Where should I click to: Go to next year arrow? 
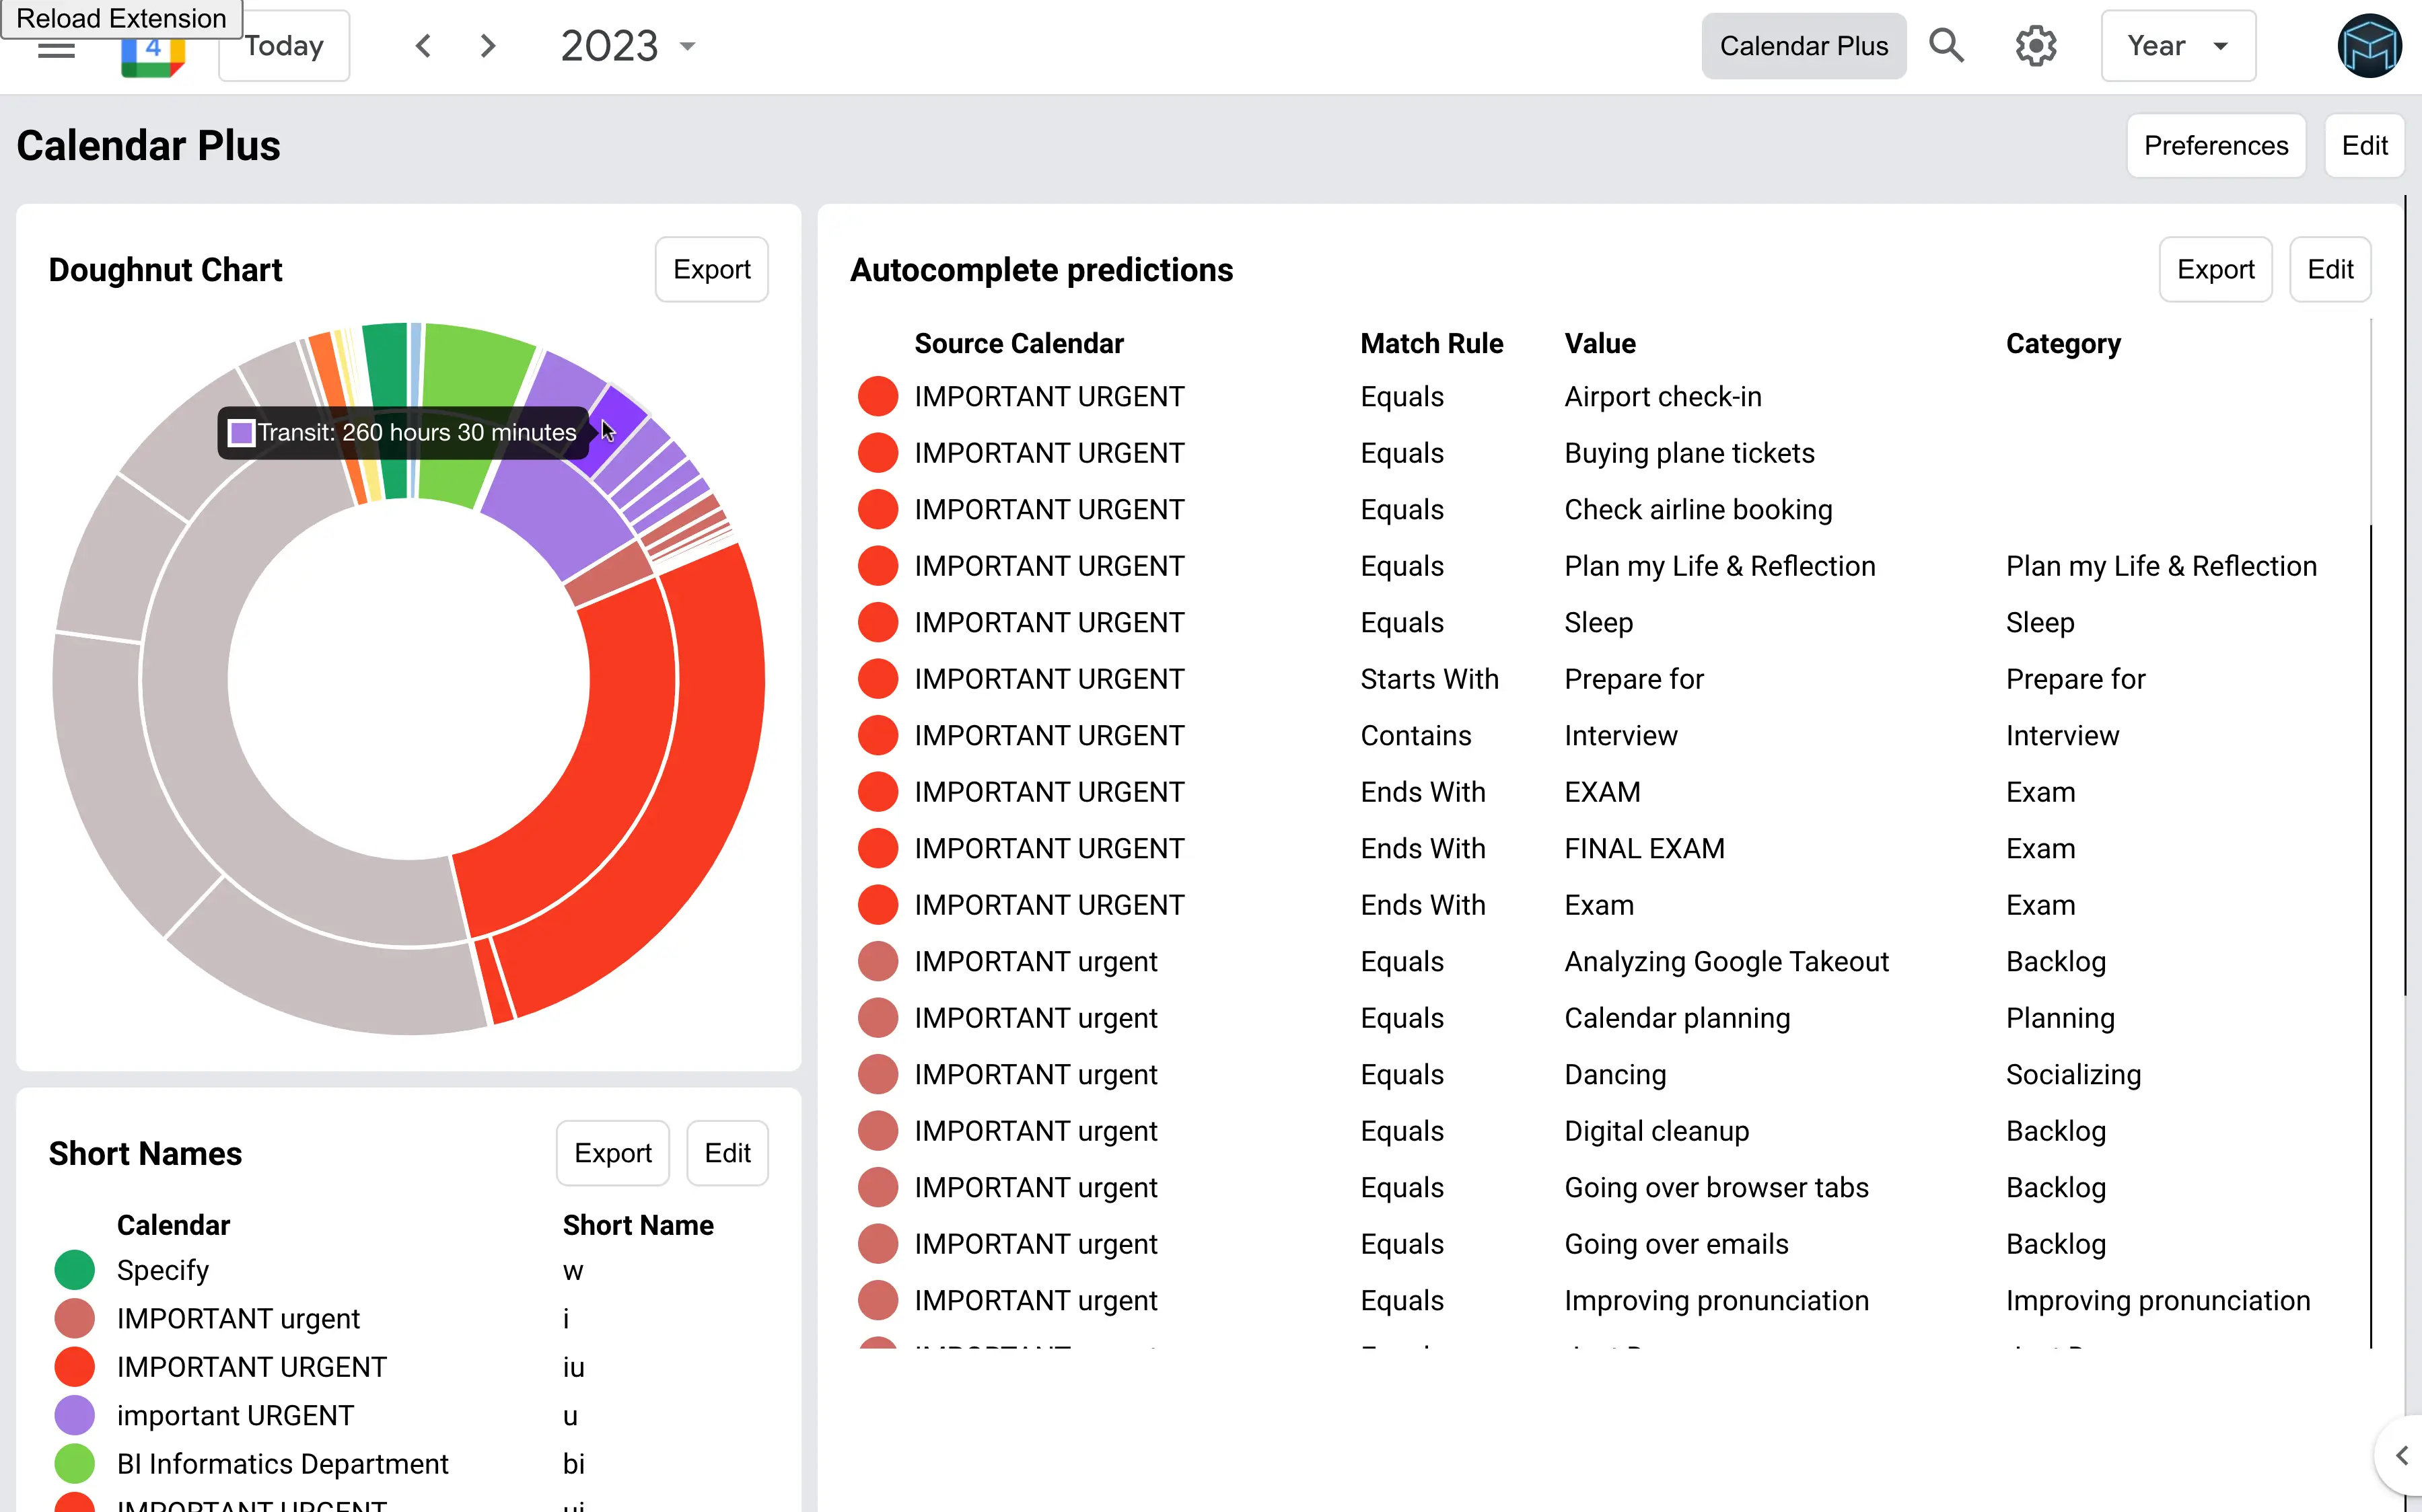487,46
